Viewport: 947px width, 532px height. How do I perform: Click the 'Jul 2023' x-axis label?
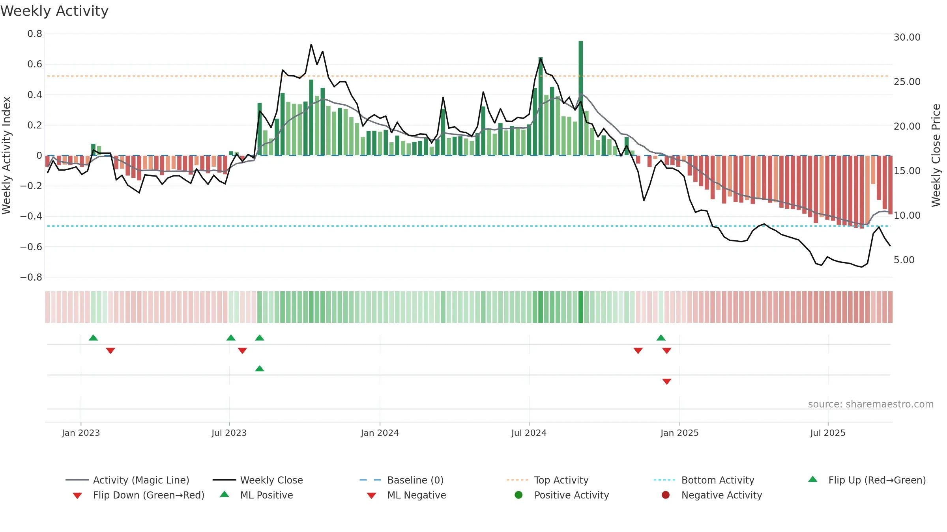click(229, 433)
